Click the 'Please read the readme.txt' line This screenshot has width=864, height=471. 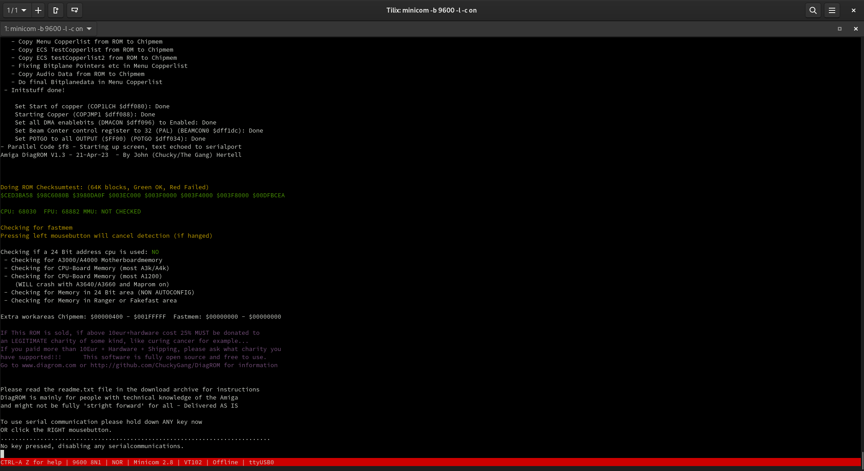coord(130,389)
